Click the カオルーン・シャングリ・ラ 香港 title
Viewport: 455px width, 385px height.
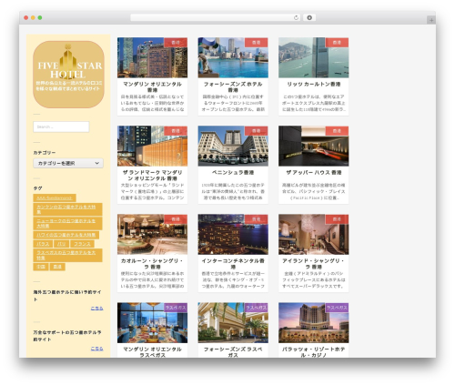click(x=152, y=264)
